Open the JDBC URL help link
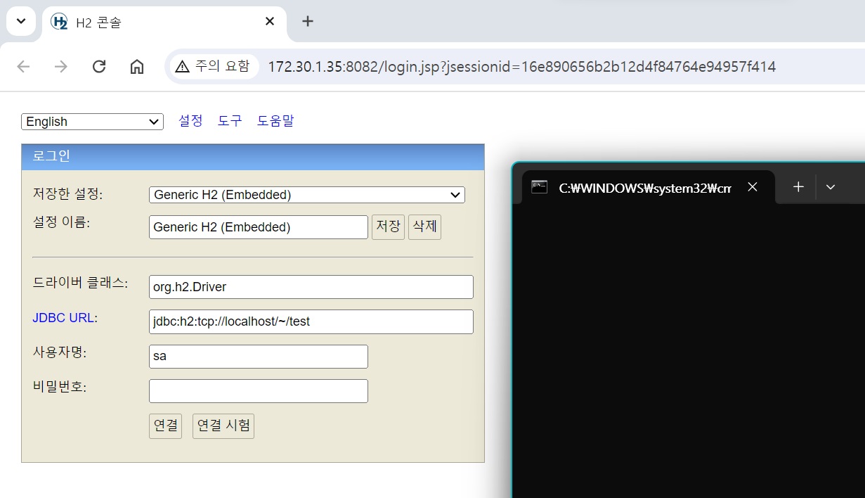This screenshot has width=865, height=498. click(x=63, y=318)
